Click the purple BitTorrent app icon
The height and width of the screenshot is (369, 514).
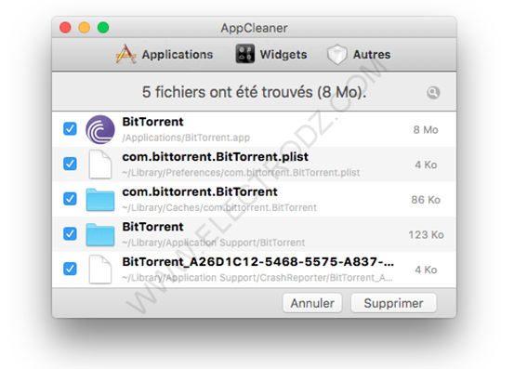(x=100, y=129)
